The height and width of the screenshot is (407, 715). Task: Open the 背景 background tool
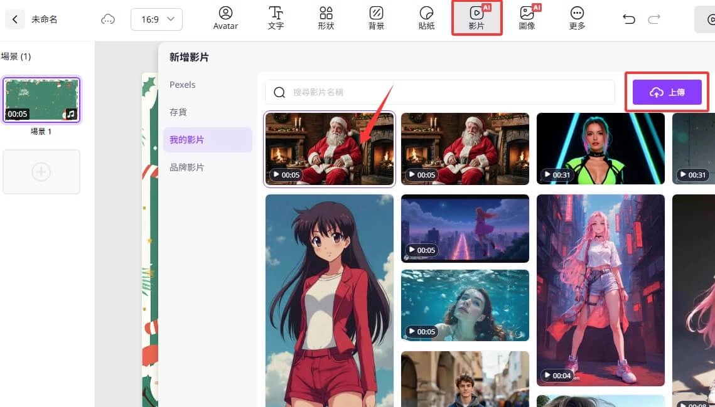click(x=376, y=18)
